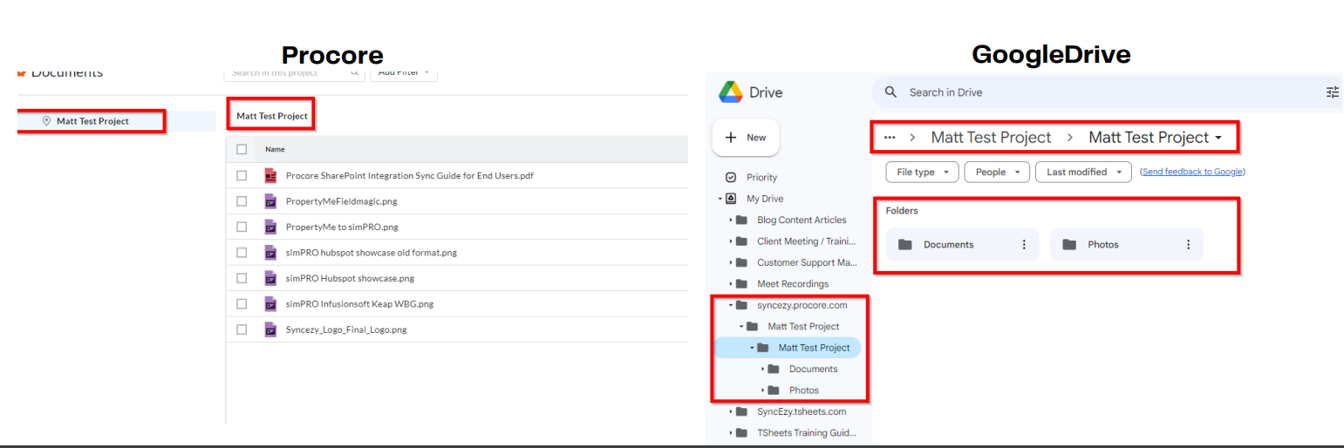This screenshot has width=1344, height=448.
Task: Expand the Documents subfolder tree arrow
Action: 762,370
